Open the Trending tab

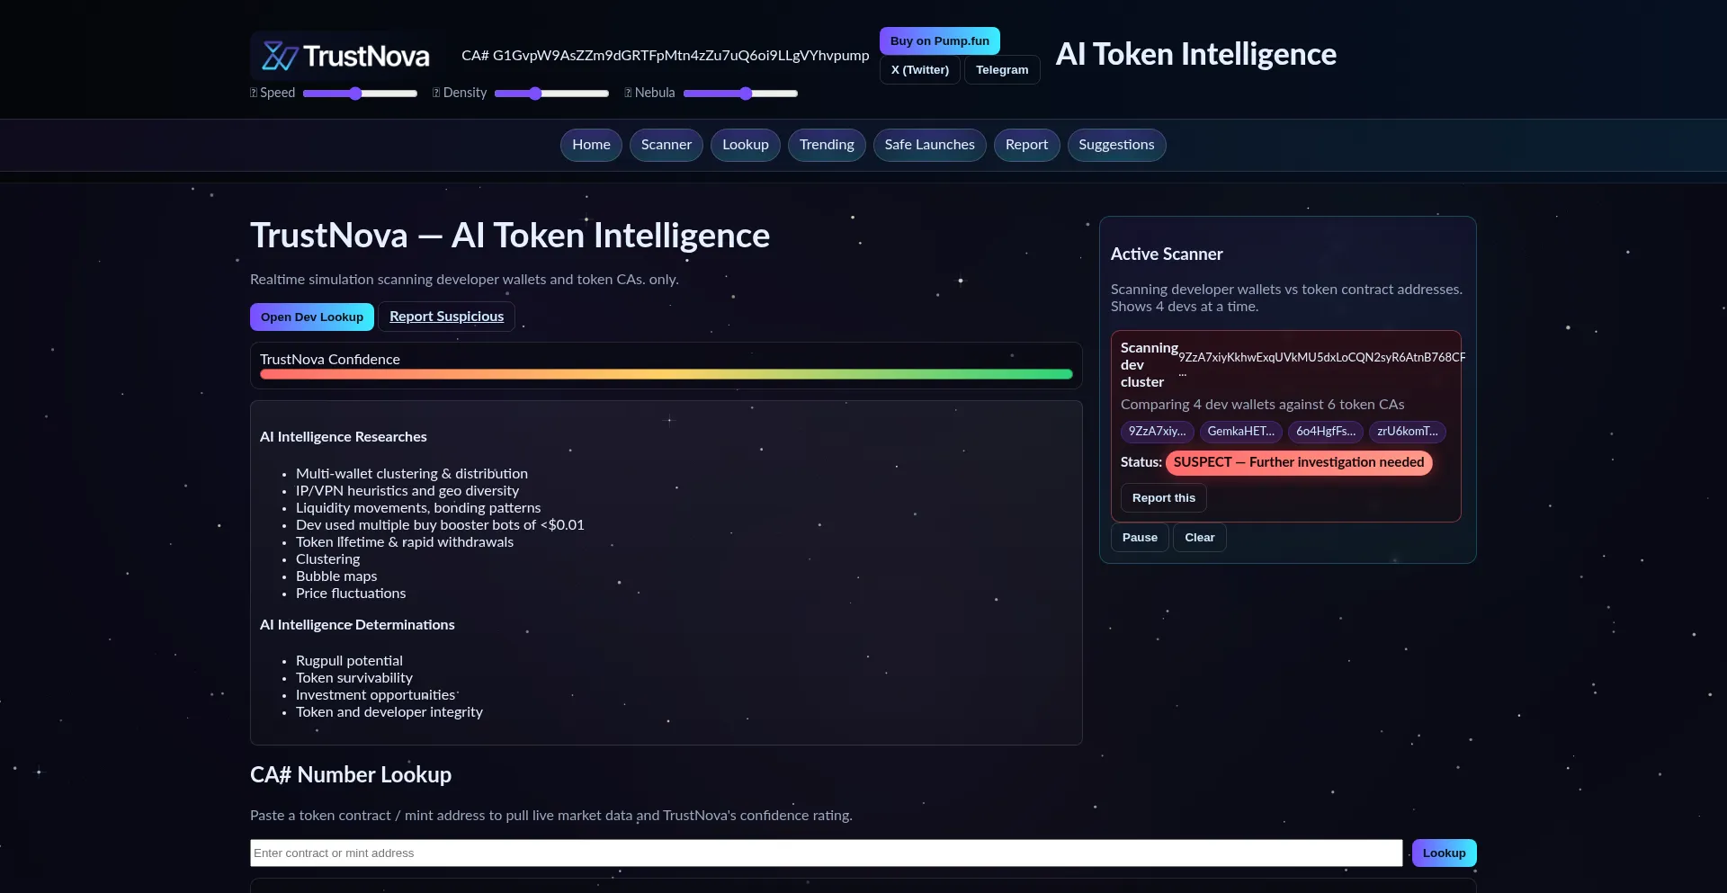[826, 145]
